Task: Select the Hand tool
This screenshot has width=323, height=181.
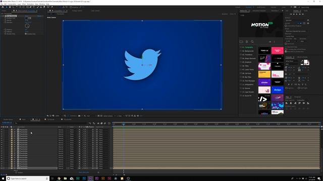Action: [10, 7]
